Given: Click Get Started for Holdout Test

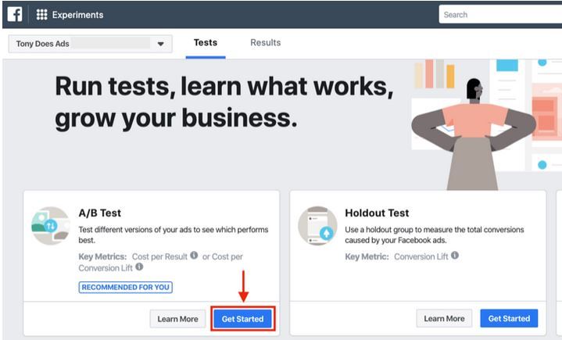Looking at the screenshot, I should (x=509, y=318).
